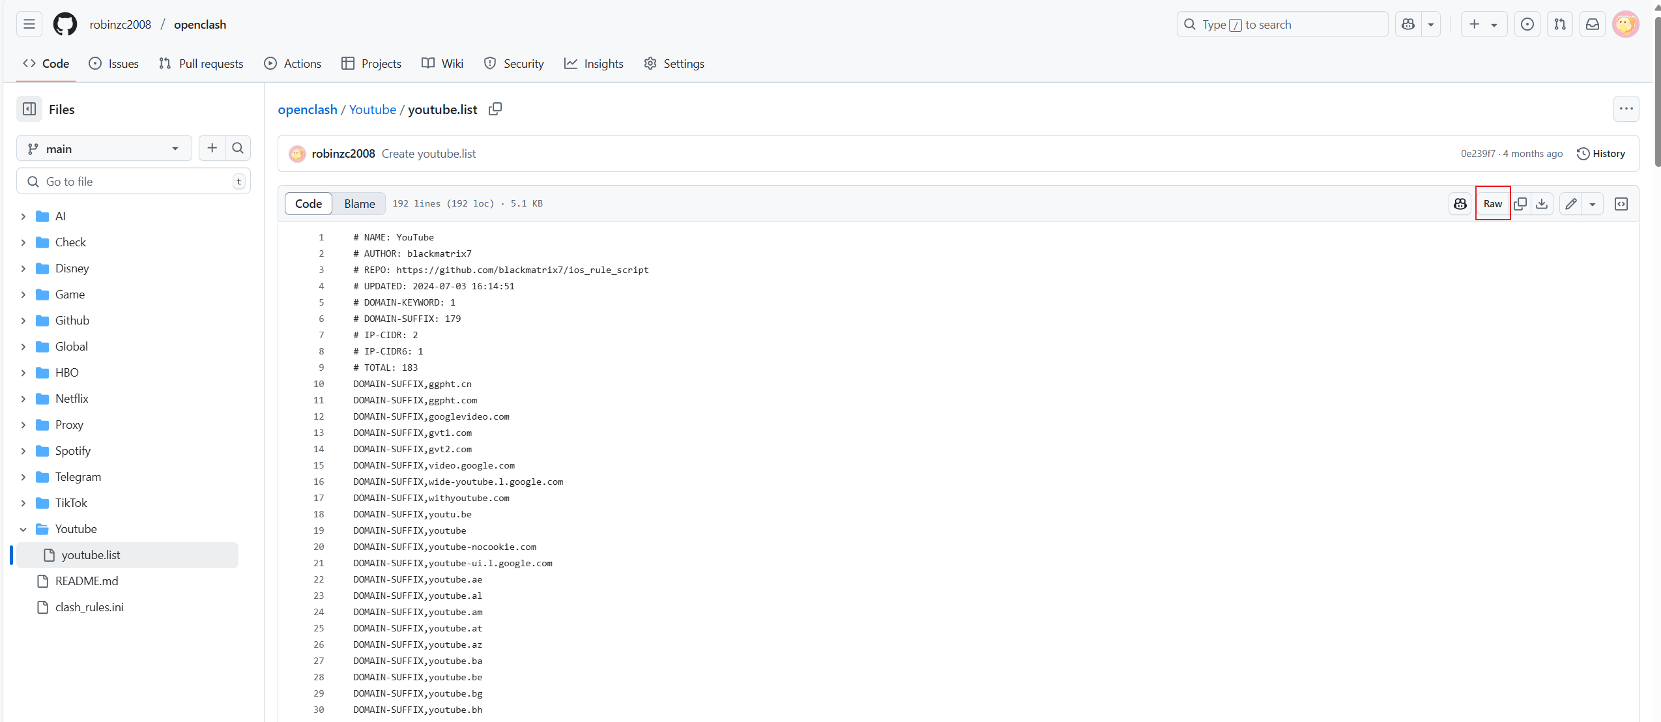Open the Insights tab
Image resolution: width=1661 pixels, height=722 pixels.
594,63
